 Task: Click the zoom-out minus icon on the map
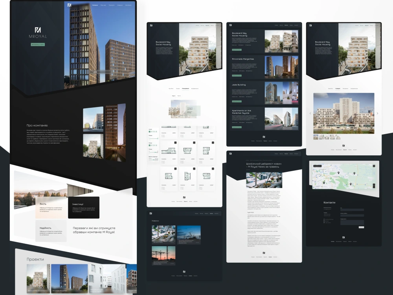pos(374,187)
